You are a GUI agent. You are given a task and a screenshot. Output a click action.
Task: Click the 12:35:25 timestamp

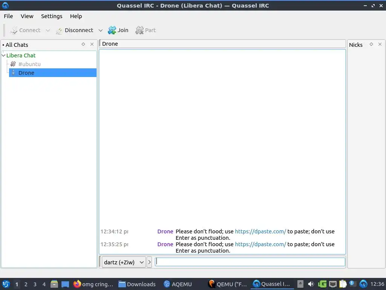pyautogui.click(x=114, y=244)
